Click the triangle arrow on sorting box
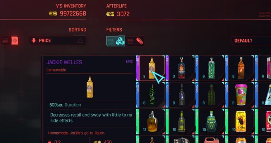This screenshot has width=271, height=143. click(80, 41)
